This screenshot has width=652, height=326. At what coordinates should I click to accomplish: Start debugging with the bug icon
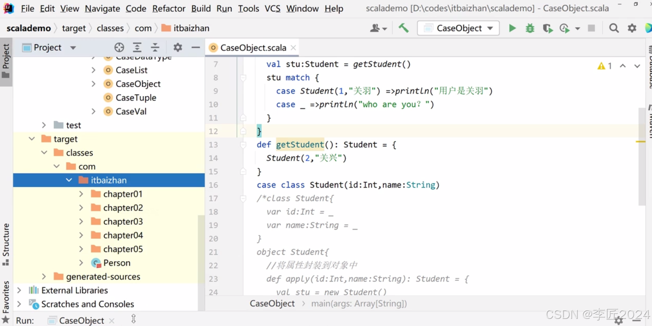(530, 28)
